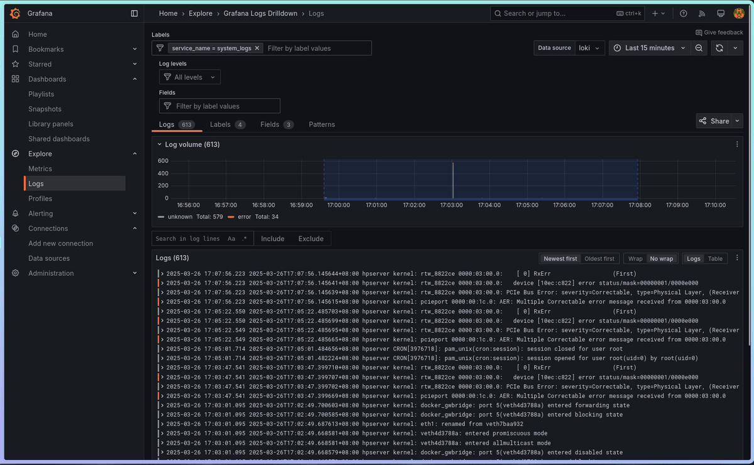Click the Give feedback link
This screenshot has height=465, width=754.
coord(719,32)
